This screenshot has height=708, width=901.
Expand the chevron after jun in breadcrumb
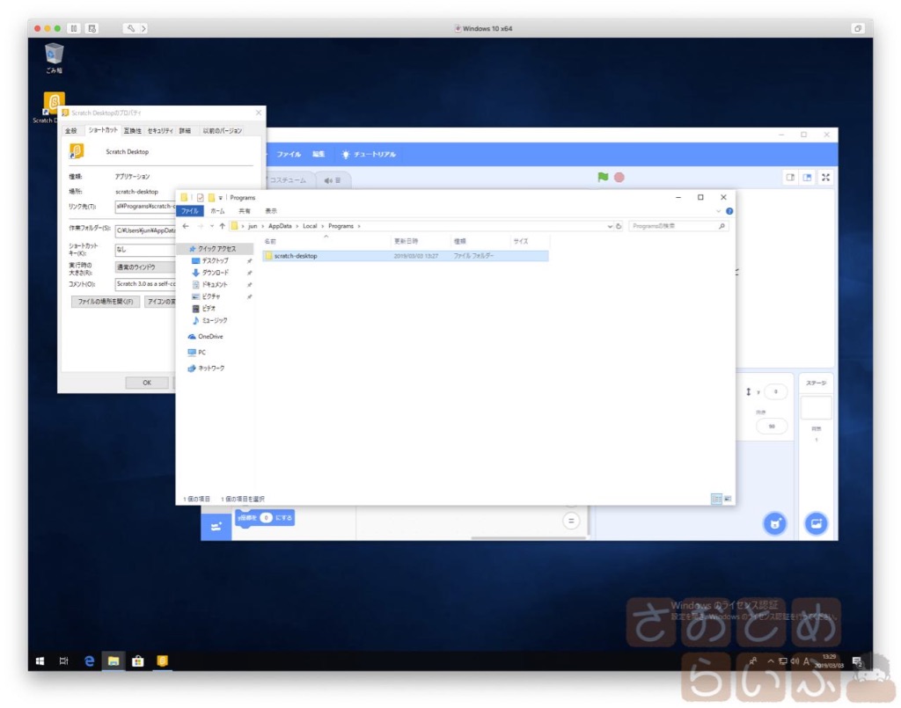[x=262, y=226]
